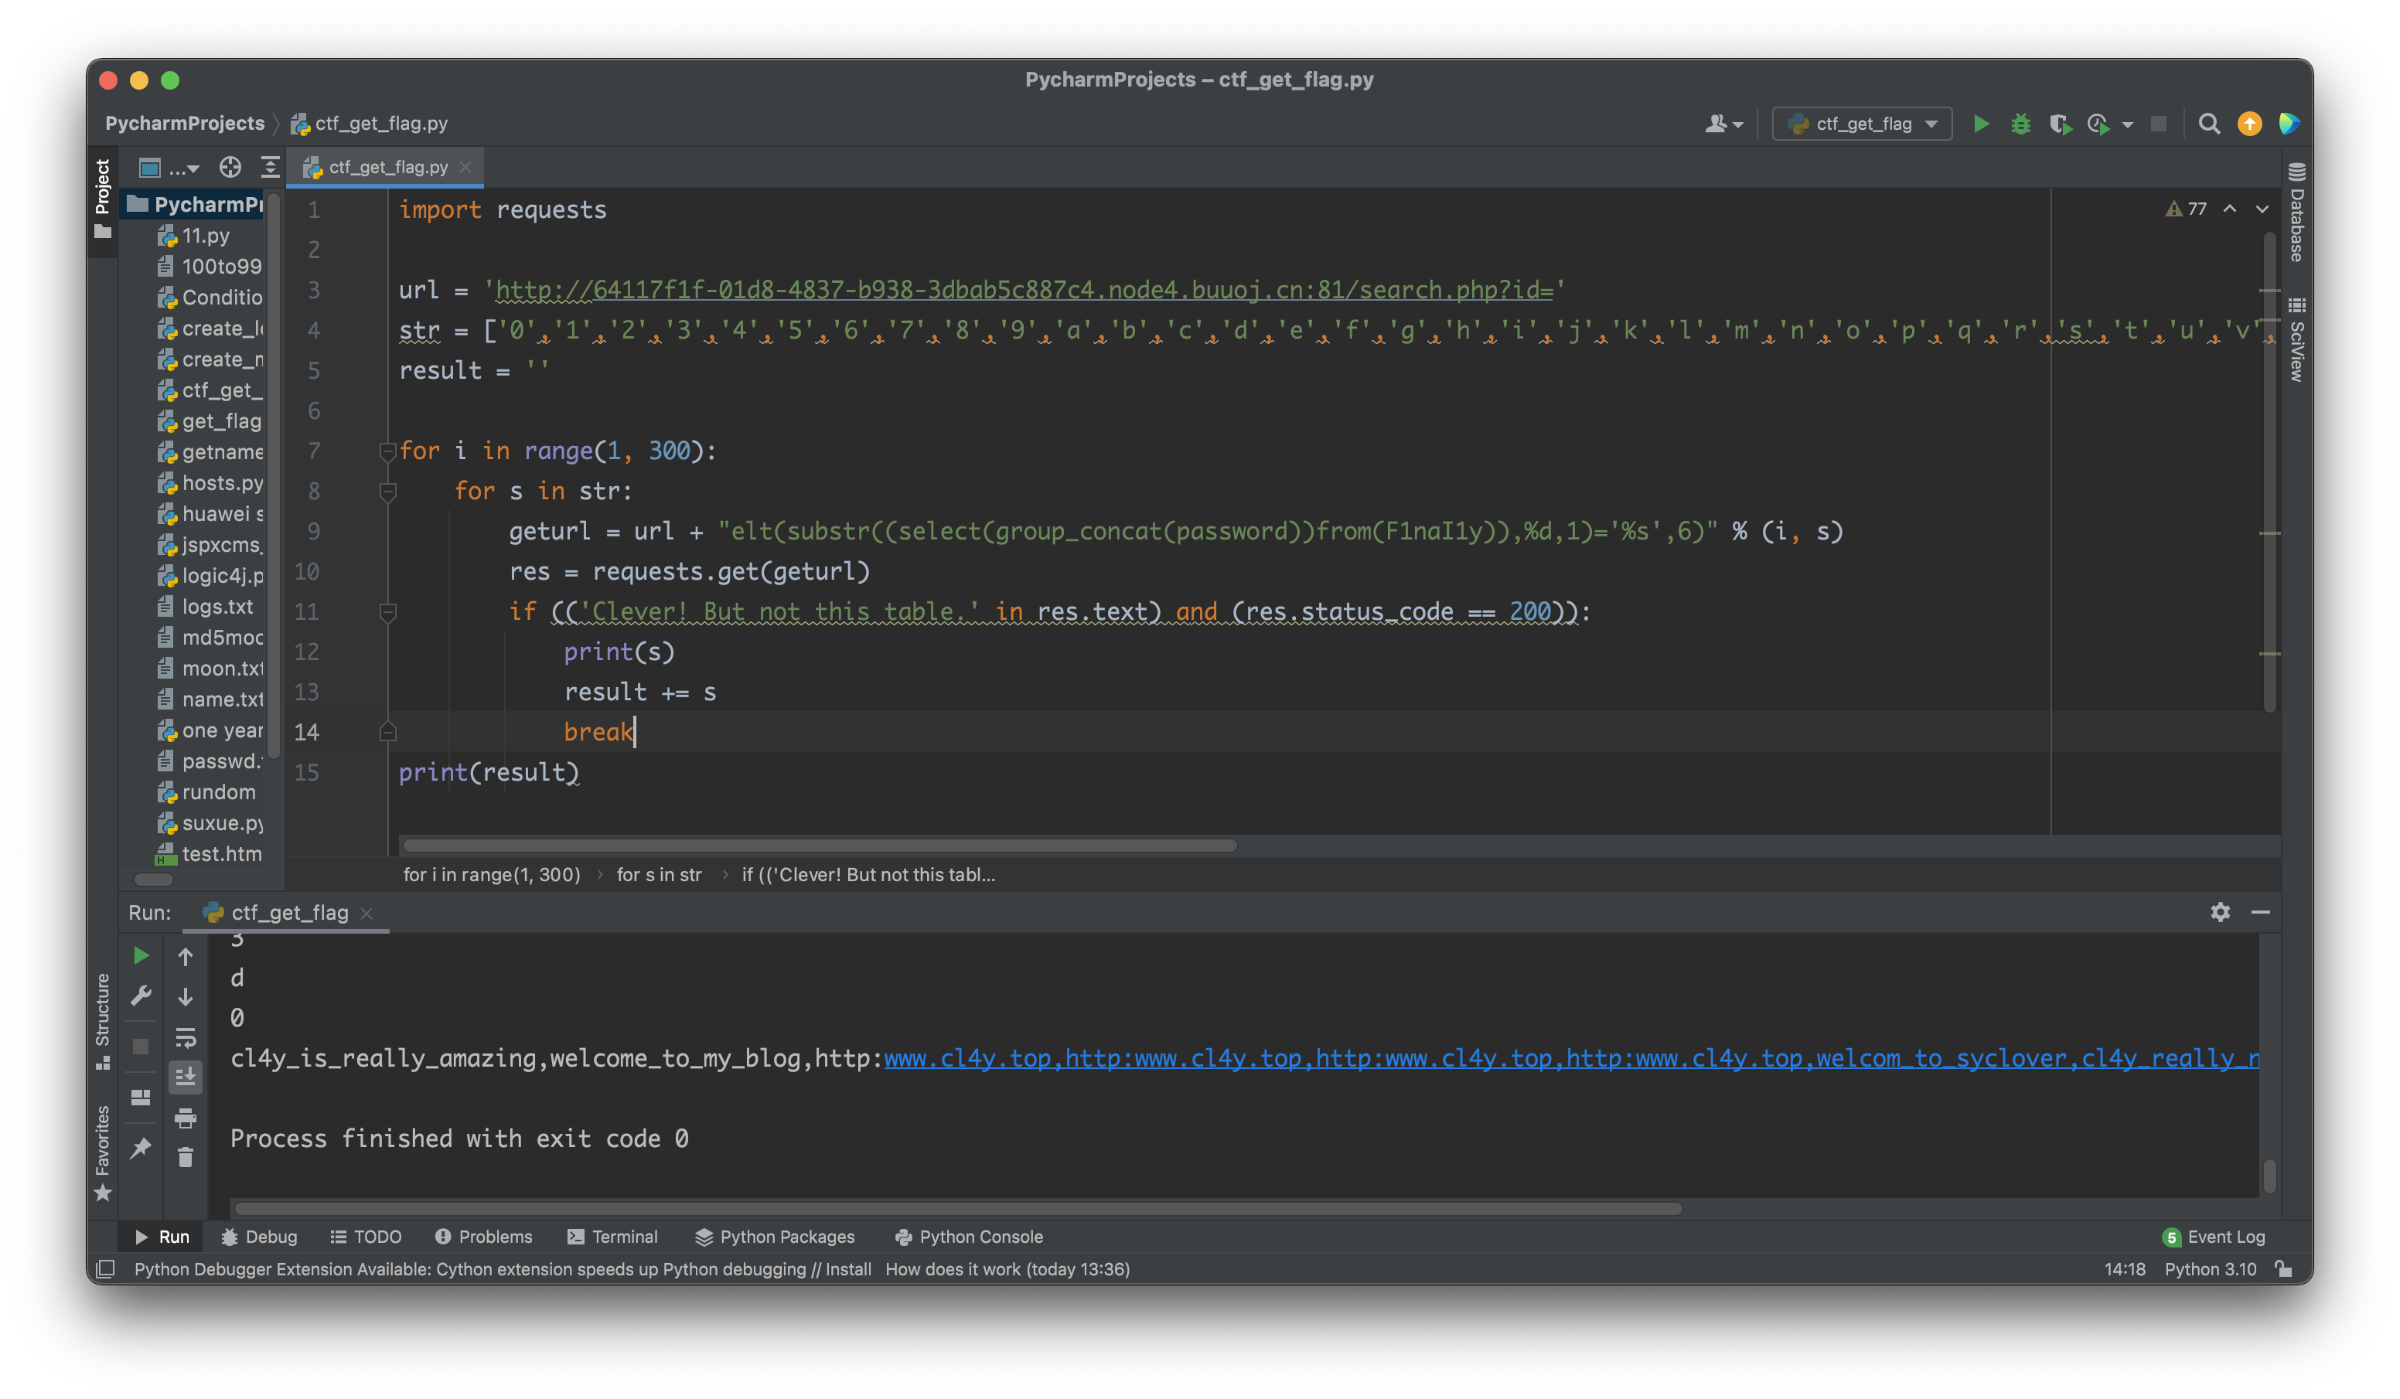This screenshot has width=2400, height=1399.
Task: Open Run panel settings gear
Action: tap(2220, 912)
